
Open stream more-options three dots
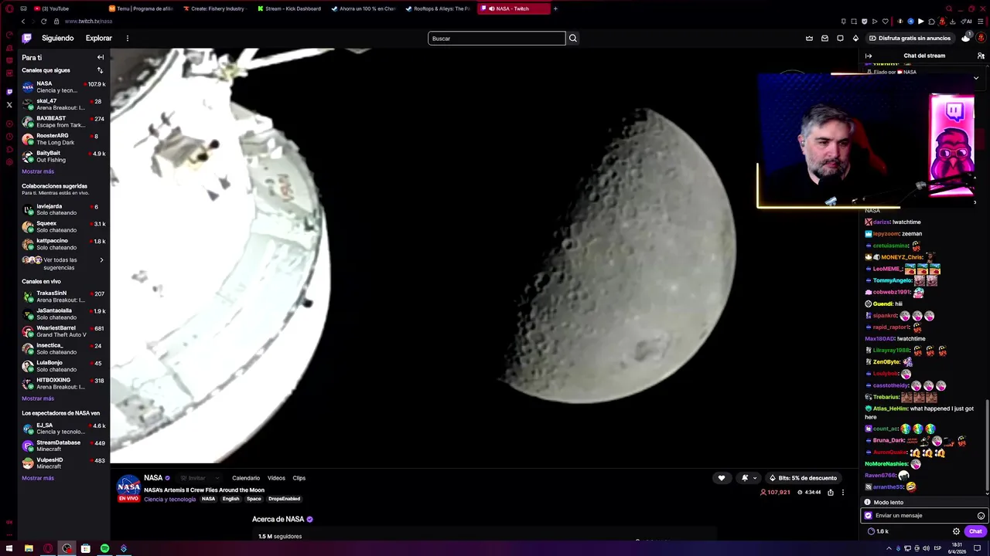point(843,492)
